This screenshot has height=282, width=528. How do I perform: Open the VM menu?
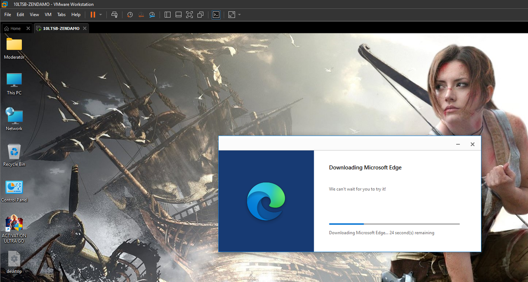pyautogui.click(x=48, y=14)
